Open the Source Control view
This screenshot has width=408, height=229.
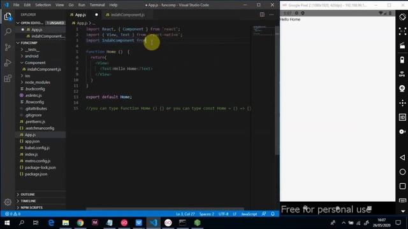8,47
